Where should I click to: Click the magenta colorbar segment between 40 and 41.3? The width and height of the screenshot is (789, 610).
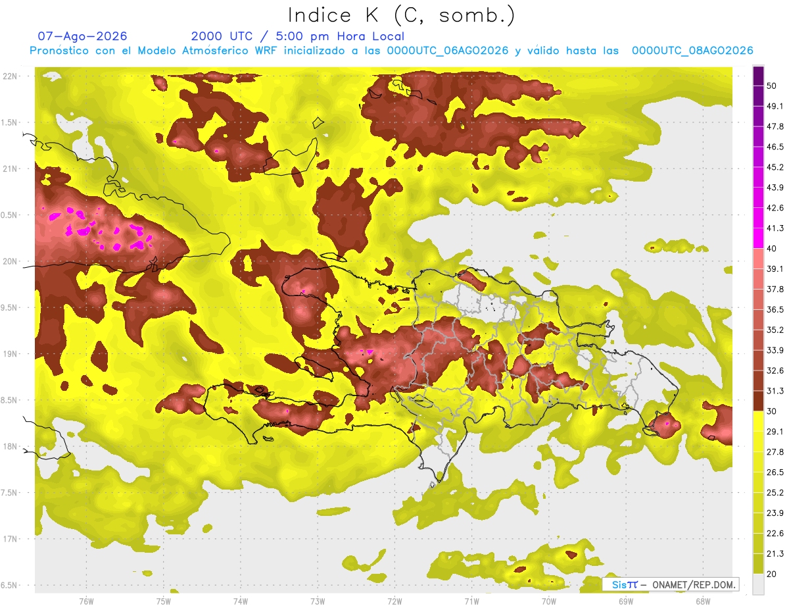[x=758, y=238]
